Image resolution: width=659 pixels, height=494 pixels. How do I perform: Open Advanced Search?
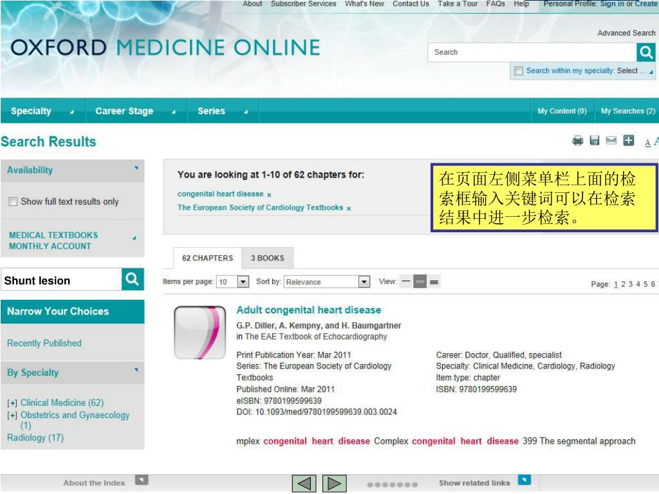626,33
